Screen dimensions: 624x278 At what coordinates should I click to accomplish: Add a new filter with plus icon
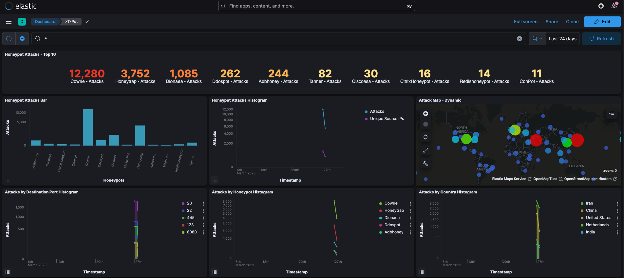point(22,39)
